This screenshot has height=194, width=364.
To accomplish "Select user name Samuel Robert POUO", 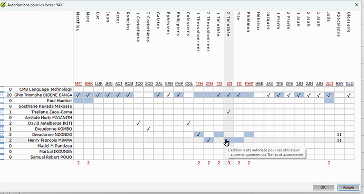I will pyautogui.click(x=51, y=157).
